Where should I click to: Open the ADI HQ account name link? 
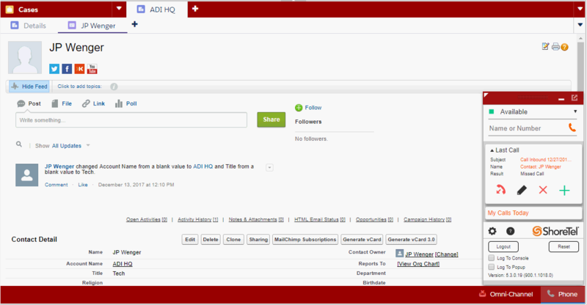[x=123, y=264]
